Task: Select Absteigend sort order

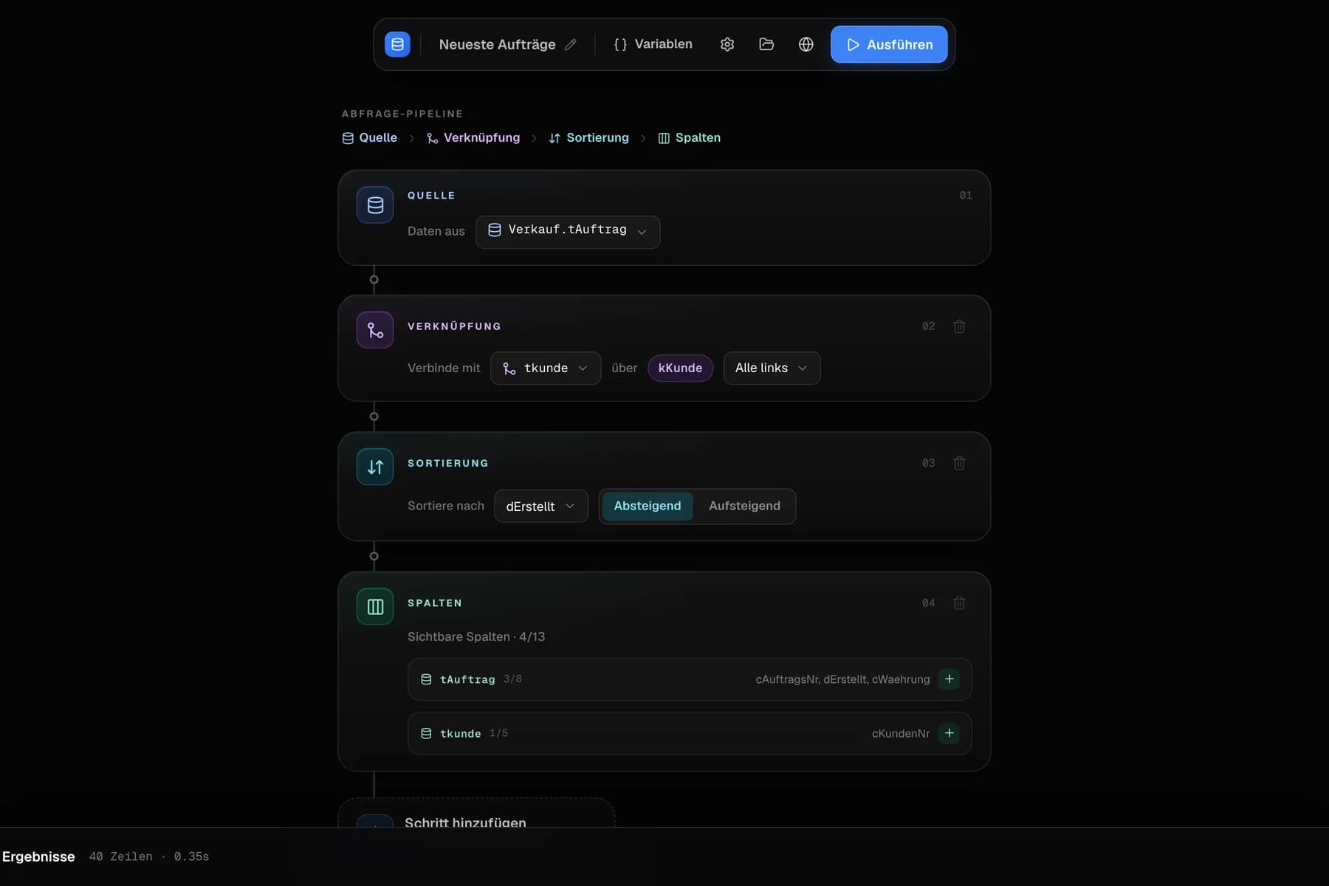Action: (x=648, y=506)
